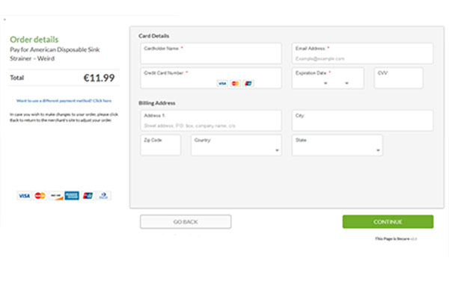
Task: Click the Visa logo below order details
Action: click(25, 196)
